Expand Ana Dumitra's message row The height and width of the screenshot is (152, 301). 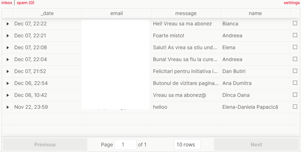[8, 83]
